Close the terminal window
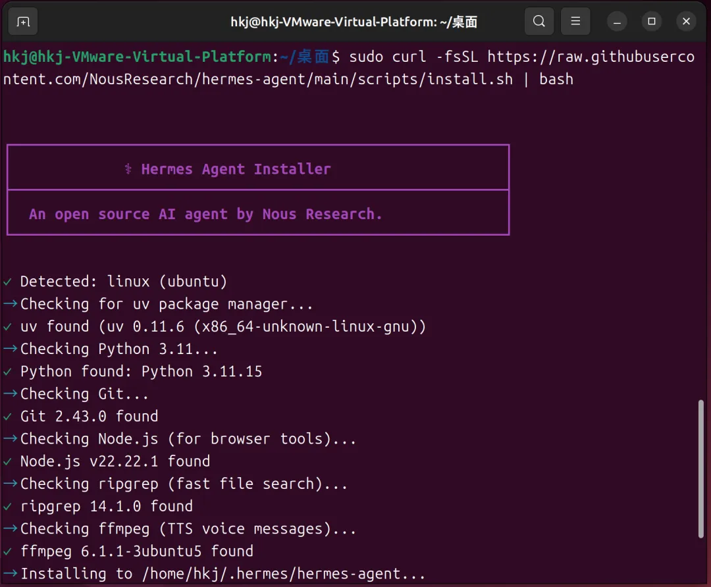The height and width of the screenshot is (587, 711). 686,21
